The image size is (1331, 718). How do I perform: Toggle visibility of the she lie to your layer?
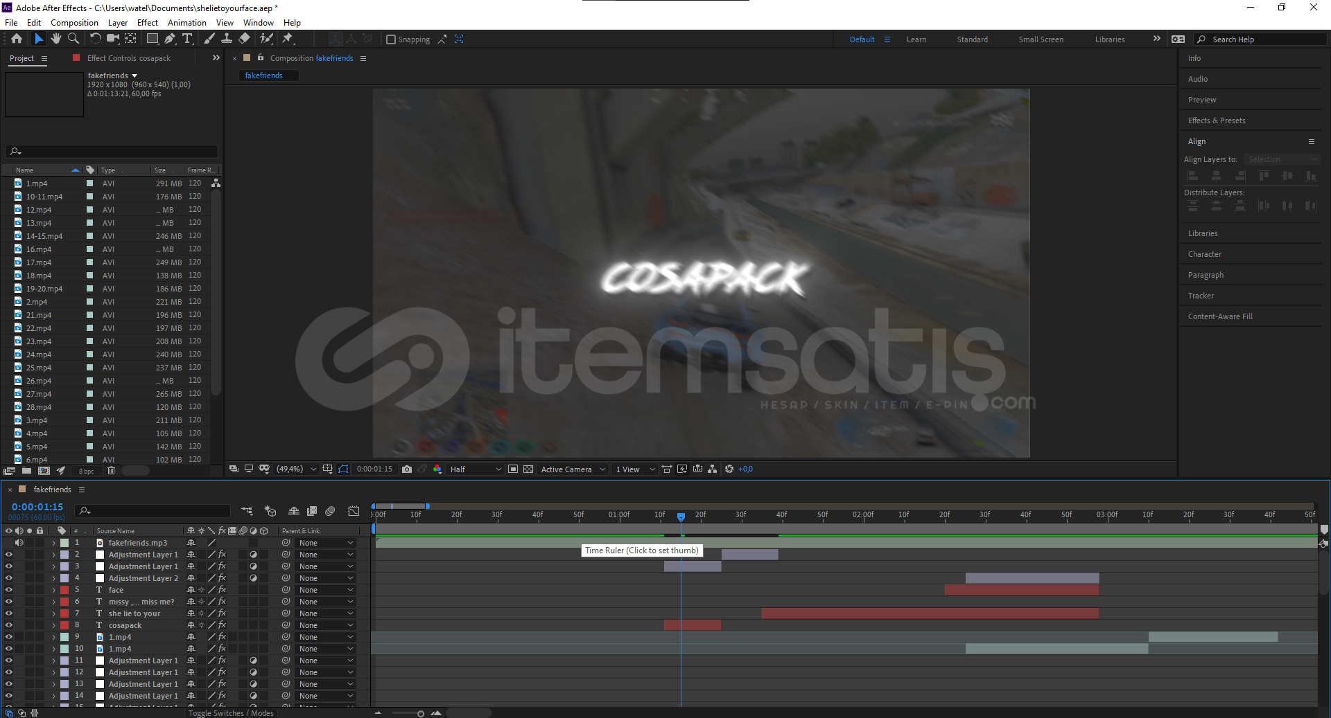click(9, 613)
